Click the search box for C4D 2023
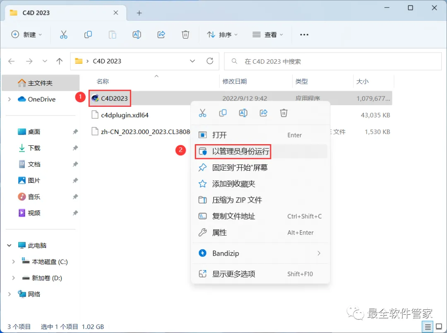The width and height of the screenshot is (447, 333). pyautogui.click(x=333, y=61)
